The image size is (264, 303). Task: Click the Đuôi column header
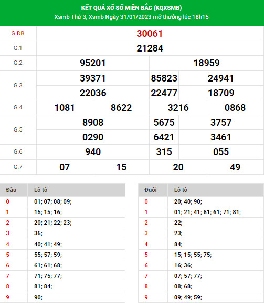151,190
